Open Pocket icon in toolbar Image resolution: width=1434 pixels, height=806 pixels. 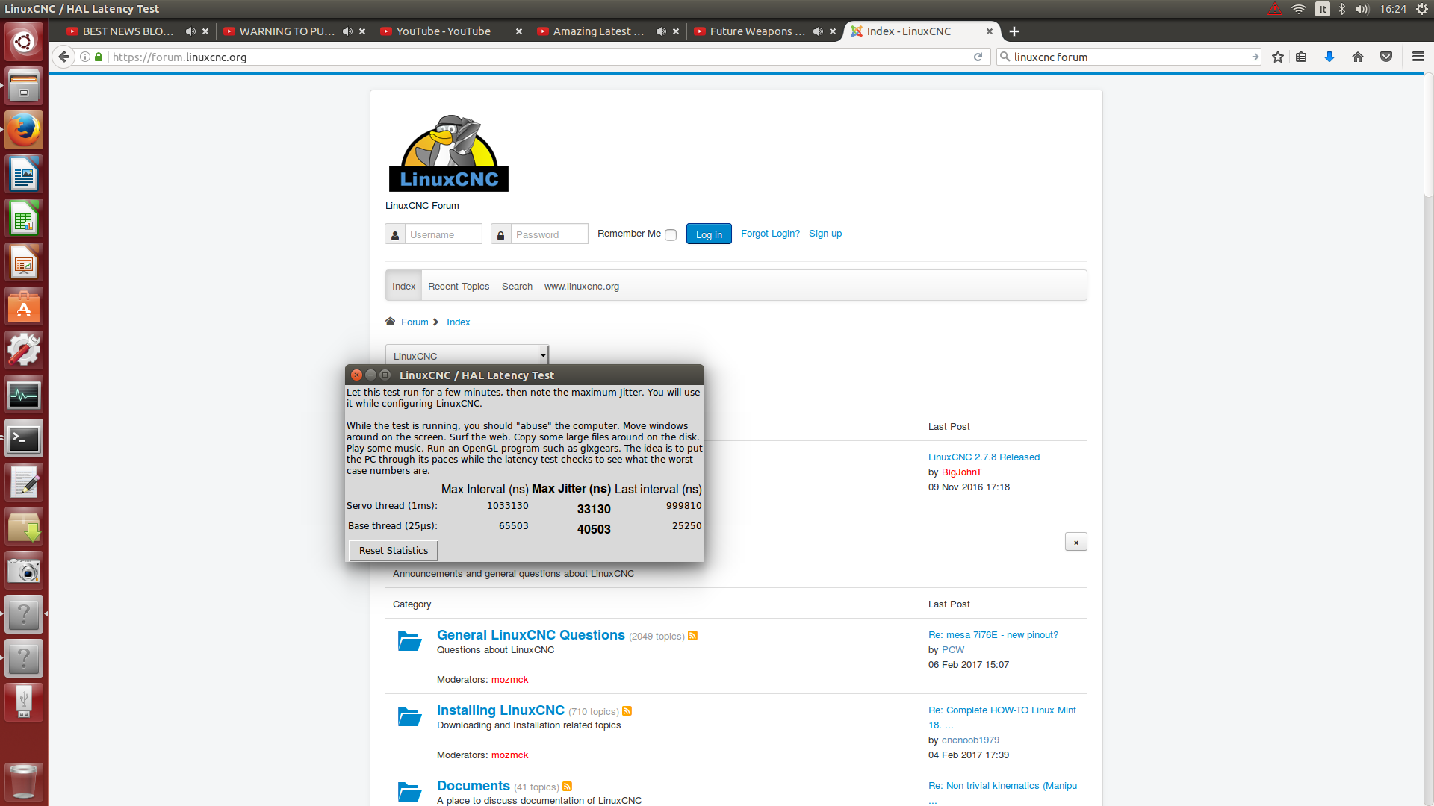click(x=1386, y=57)
